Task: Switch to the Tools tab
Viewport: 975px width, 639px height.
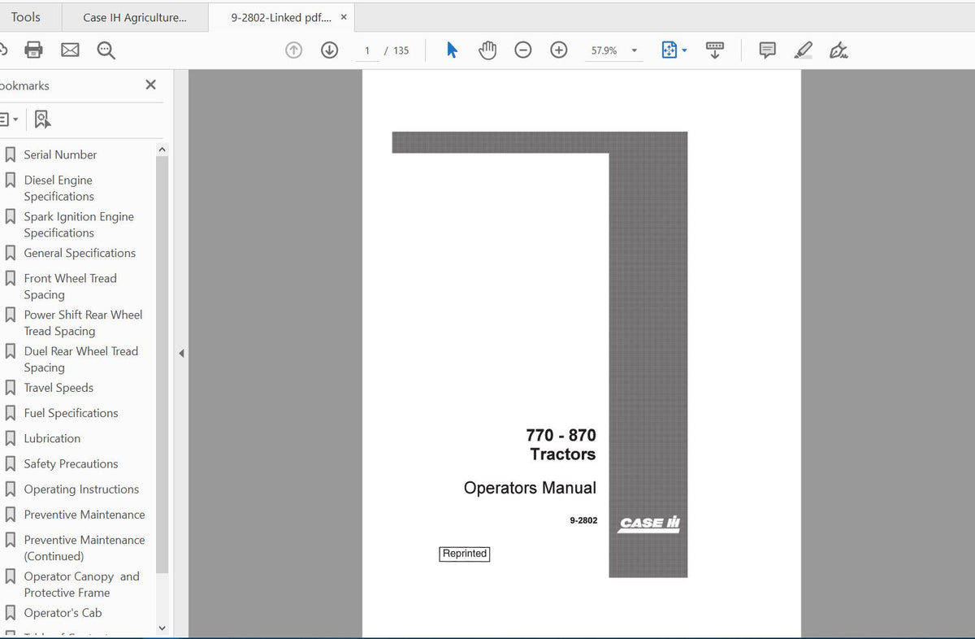Action: [25, 17]
